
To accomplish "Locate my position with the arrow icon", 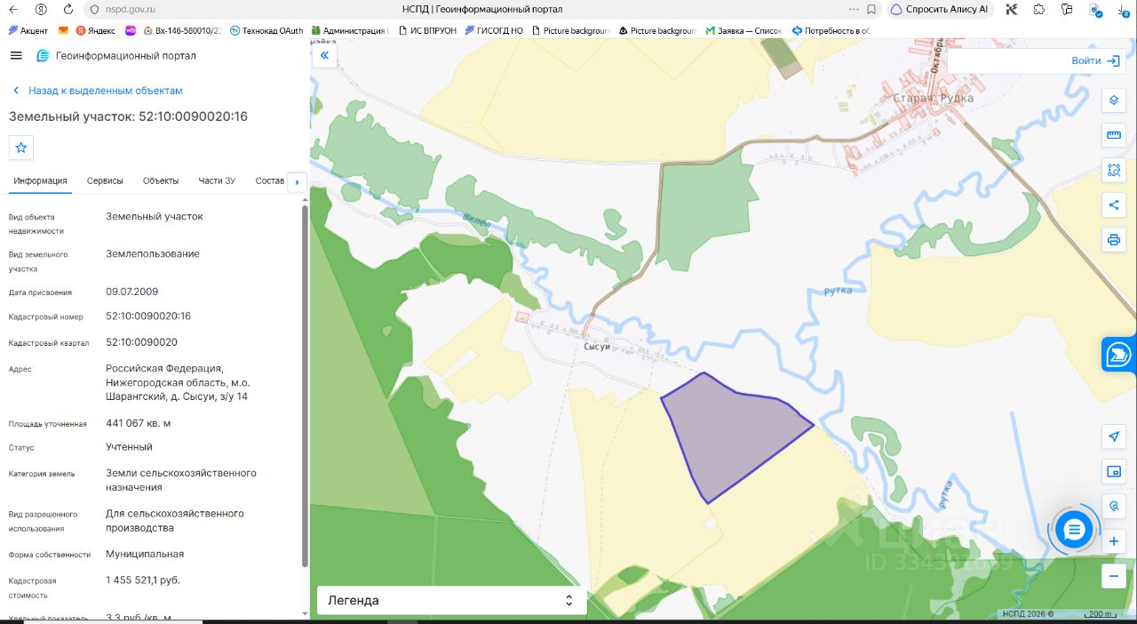I will click(1114, 436).
